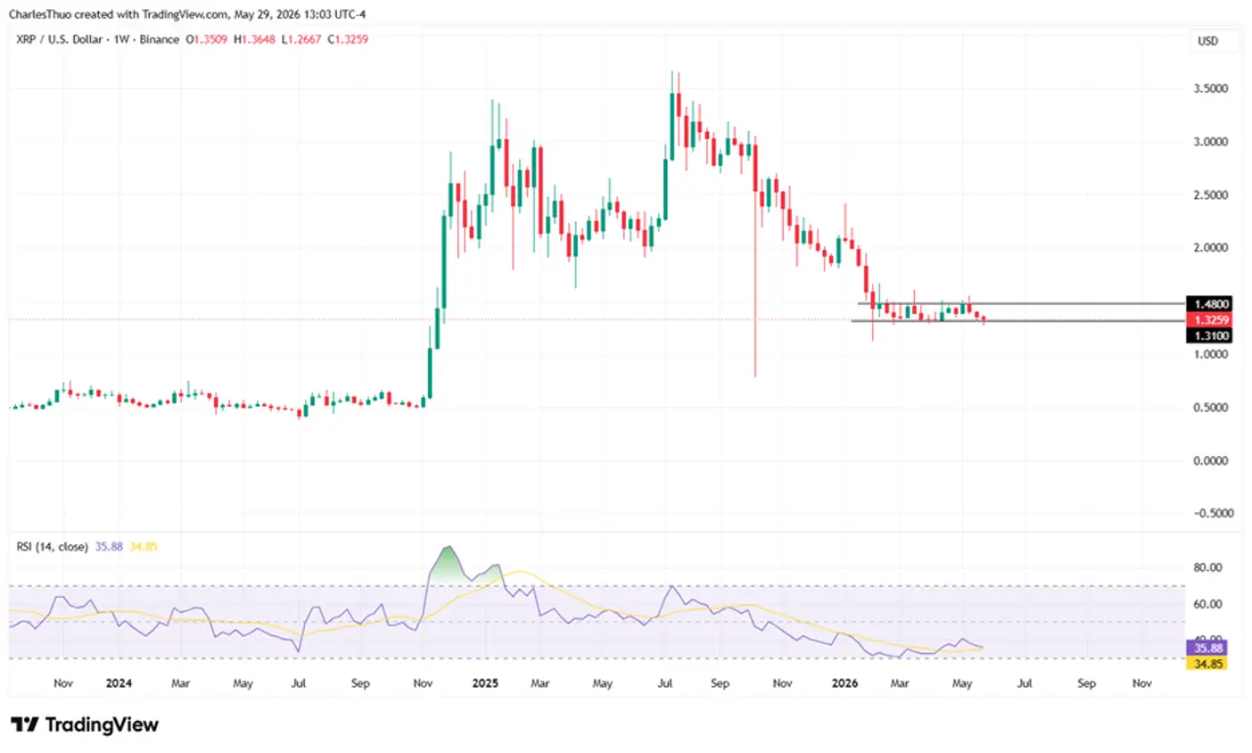Click the TradingView wordmark link
This screenshot has width=1252, height=753.
click(x=102, y=724)
